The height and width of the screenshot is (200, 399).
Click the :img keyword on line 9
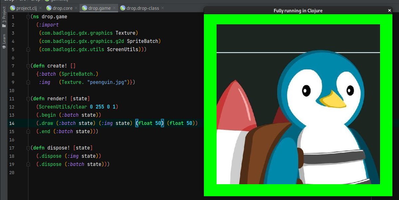45,82
